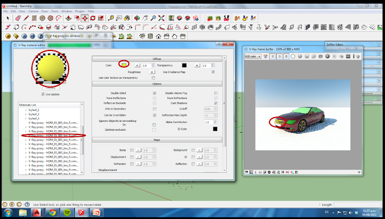Viewport: 385px width, 219px height.
Task: Select the Push/Pull tool
Action: (69, 18)
